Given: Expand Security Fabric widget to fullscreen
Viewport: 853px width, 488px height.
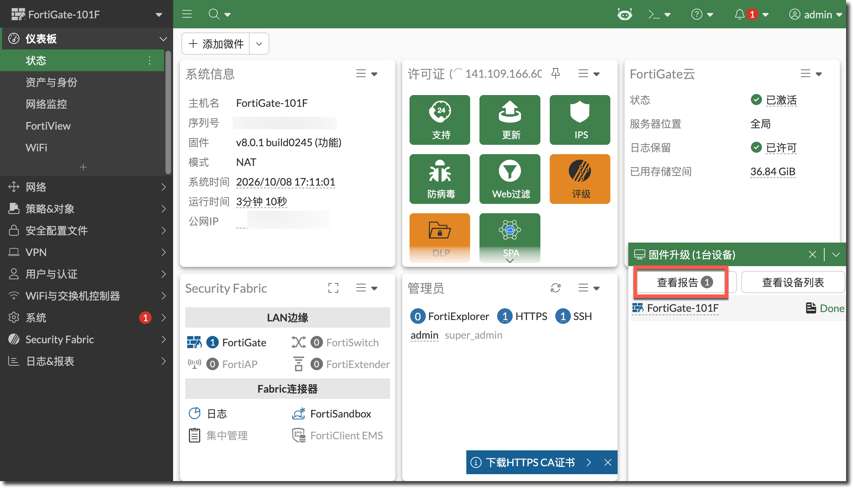Looking at the screenshot, I should [333, 288].
